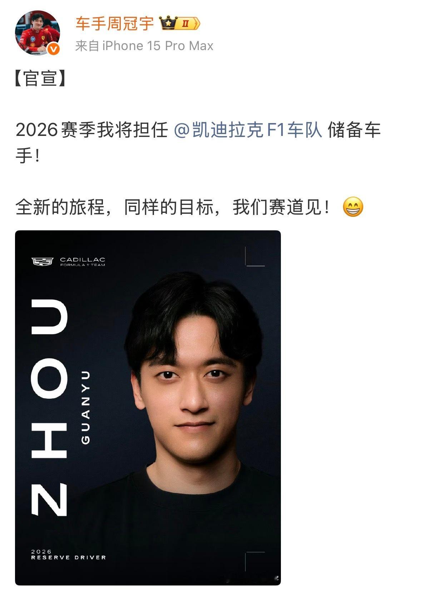Click the bottom-right corner bracket on poster

255,562
